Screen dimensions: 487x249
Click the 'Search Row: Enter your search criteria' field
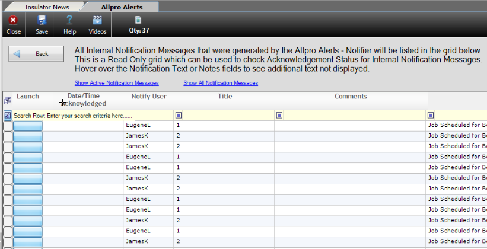pyautogui.click(x=73, y=116)
